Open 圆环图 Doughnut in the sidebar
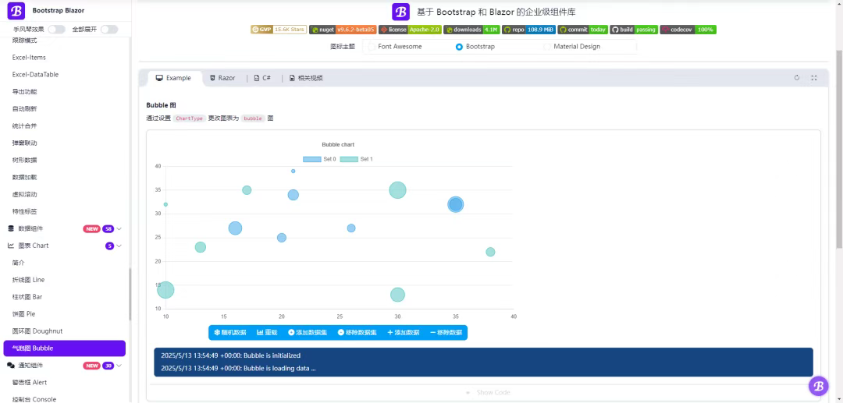This screenshot has height=403, width=843. [x=37, y=331]
